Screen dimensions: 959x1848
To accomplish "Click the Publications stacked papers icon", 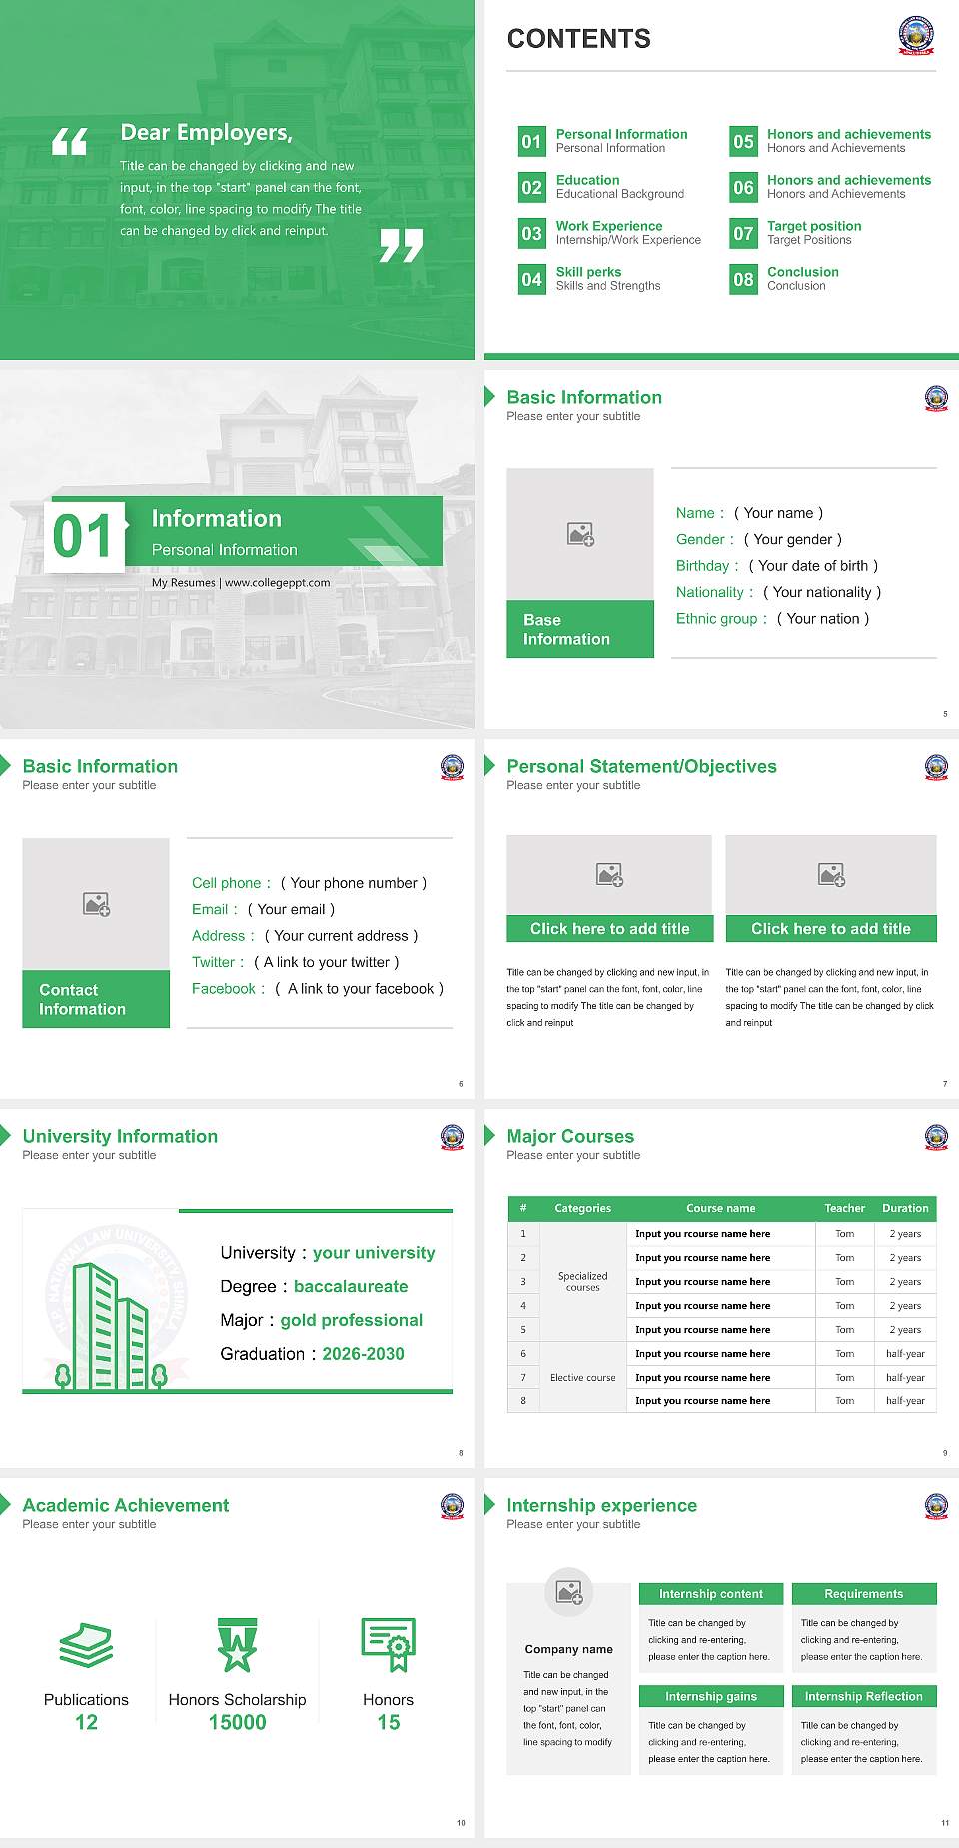I will click(86, 1644).
